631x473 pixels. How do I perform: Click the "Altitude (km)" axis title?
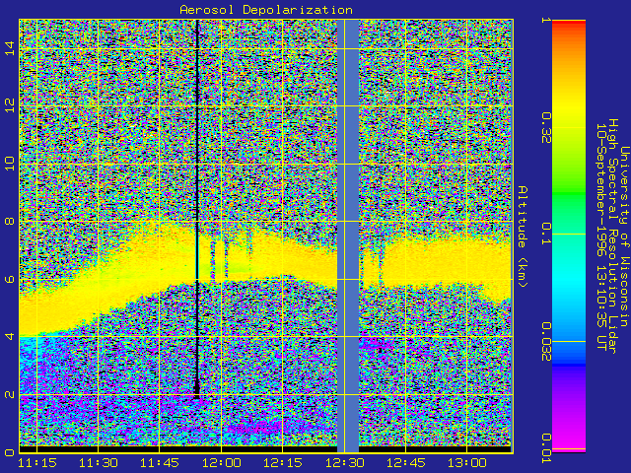click(x=523, y=236)
